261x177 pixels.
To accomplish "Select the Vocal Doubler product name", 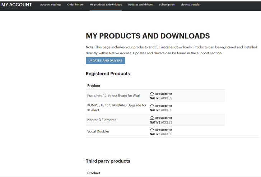I will (98, 131).
